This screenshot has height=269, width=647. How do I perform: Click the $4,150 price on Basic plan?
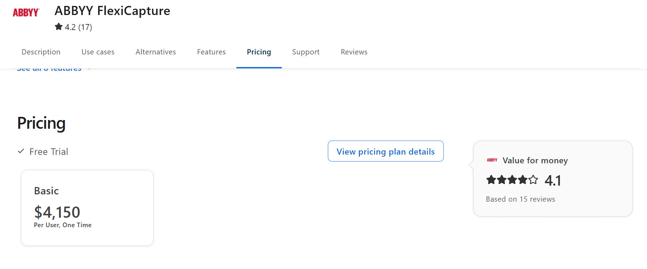[57, 212]
